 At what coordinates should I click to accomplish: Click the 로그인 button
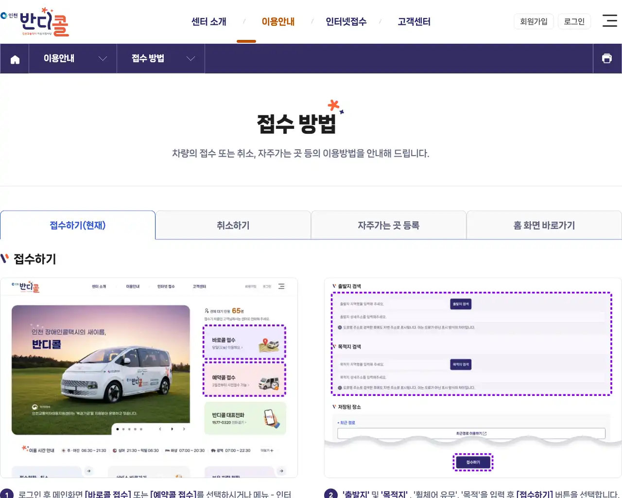[x=574, y=21]
